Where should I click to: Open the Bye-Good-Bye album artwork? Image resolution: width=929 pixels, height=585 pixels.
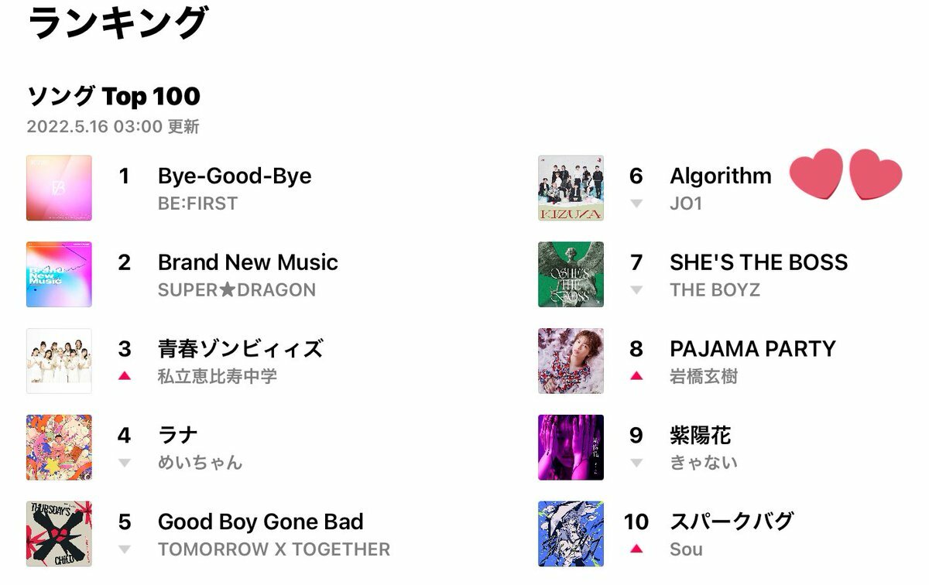click(59, 188)
